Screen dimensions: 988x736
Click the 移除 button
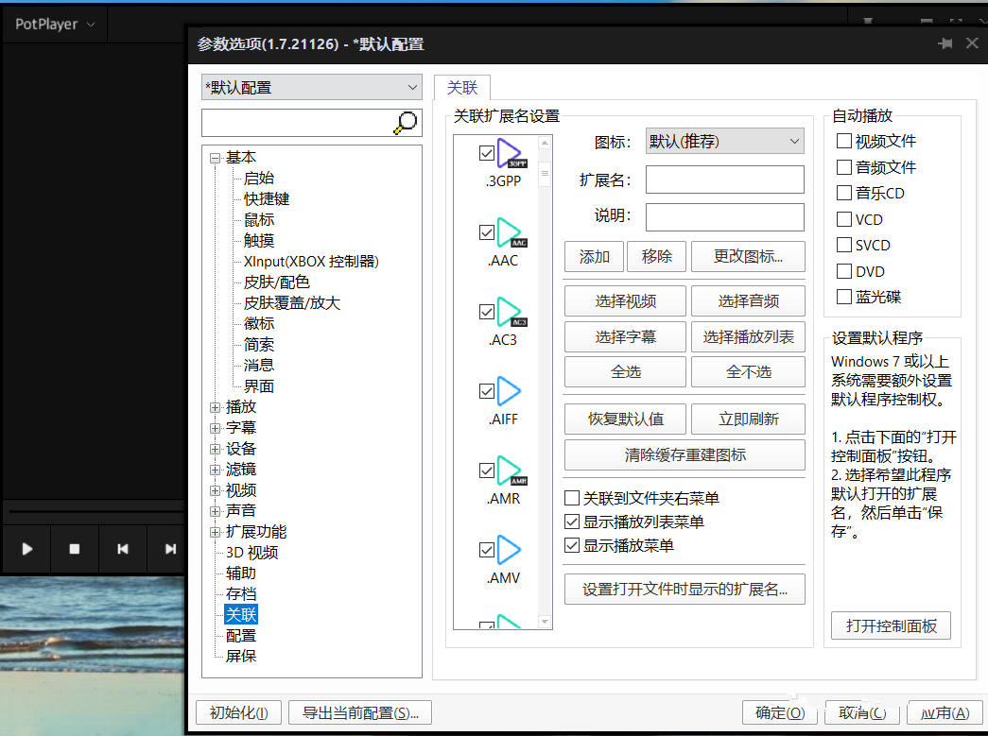[x=656, y=257]
